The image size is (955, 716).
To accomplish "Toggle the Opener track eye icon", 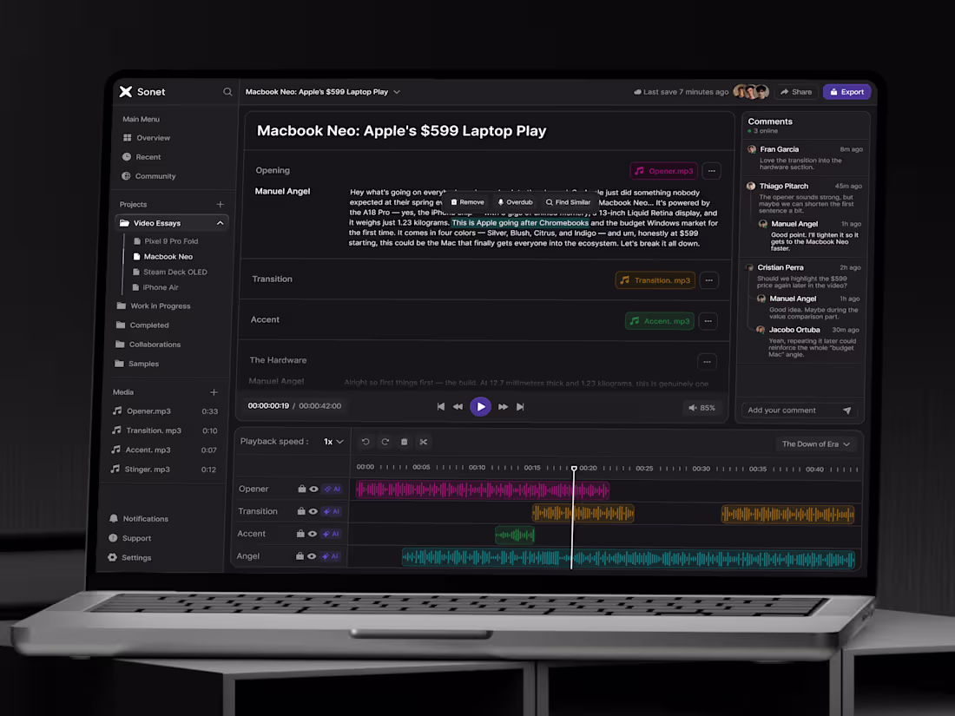I will (x=315, y=489).
